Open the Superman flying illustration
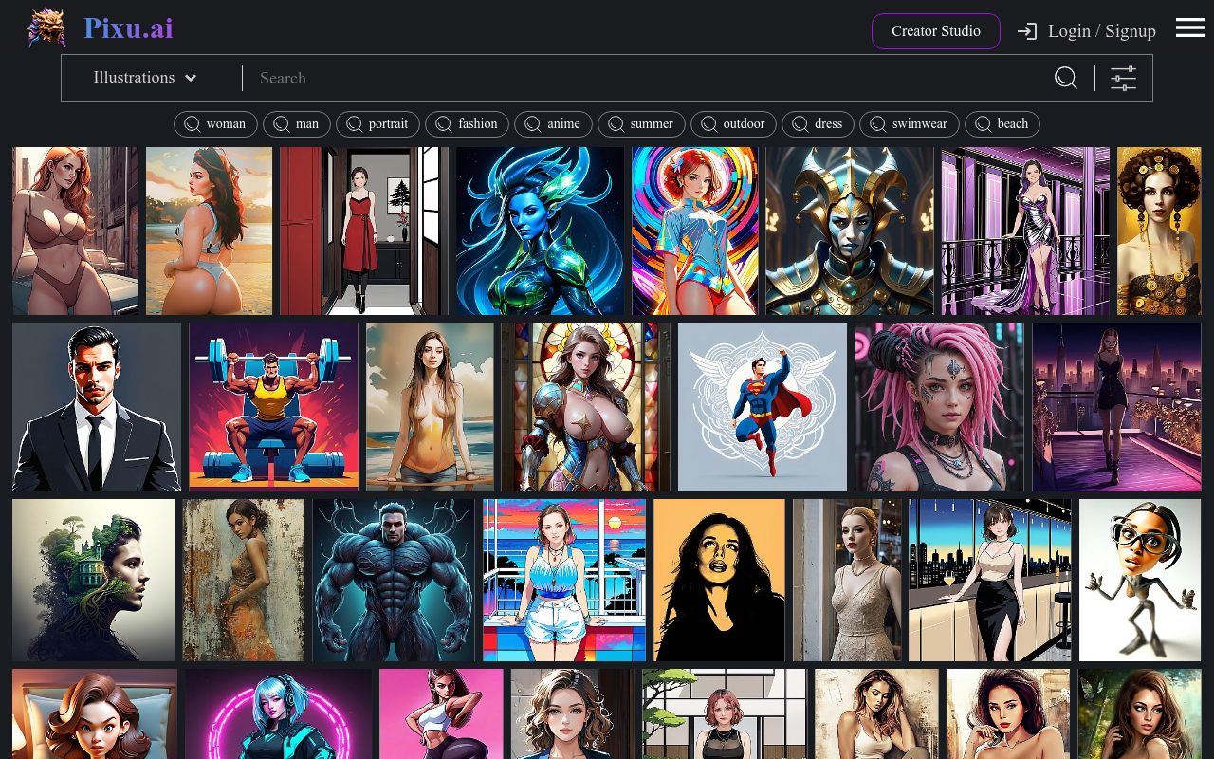The width and height of the screenshot is (1214, 759). pos(763,407)
